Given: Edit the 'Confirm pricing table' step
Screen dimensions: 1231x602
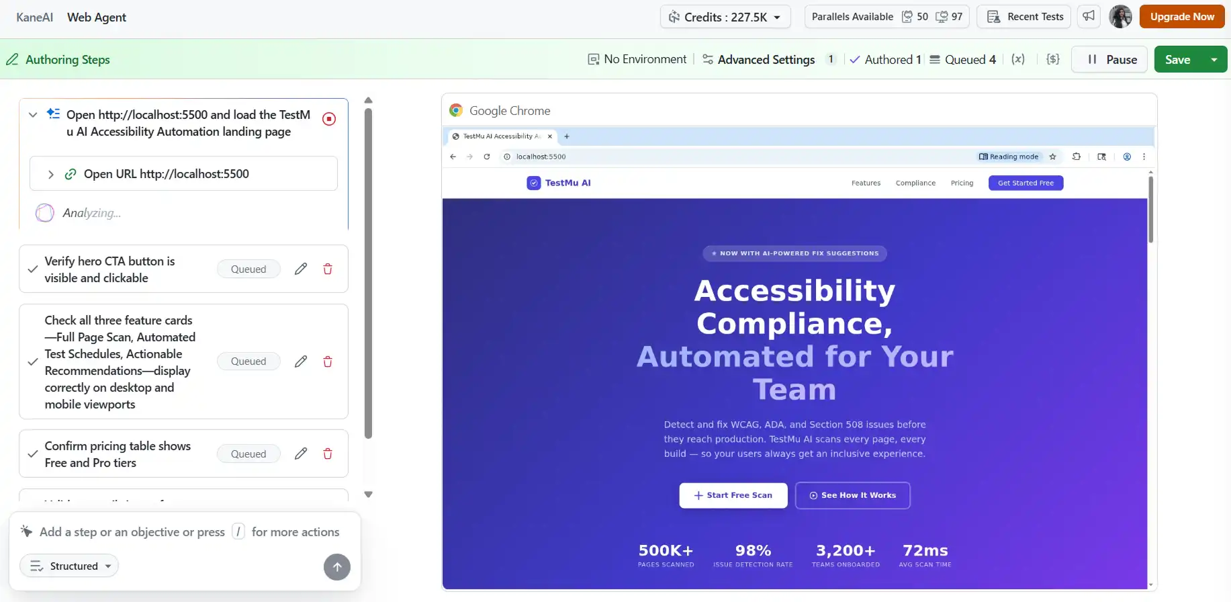Looking at the screenshot, I should click(x=301, y=454).
